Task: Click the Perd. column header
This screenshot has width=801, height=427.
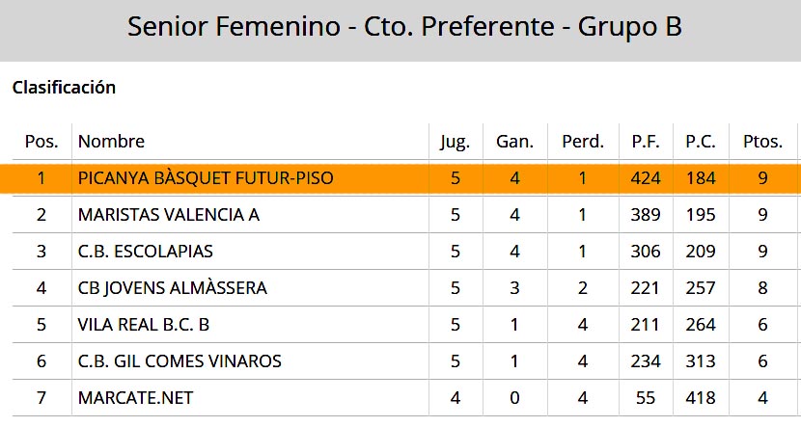Action: coord(582,142)
